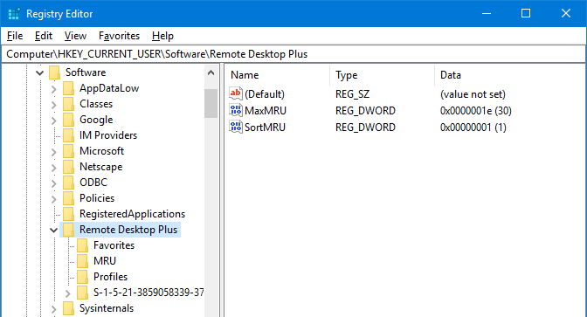Click the 0x00000001 (1) data cell

[473, 127]
